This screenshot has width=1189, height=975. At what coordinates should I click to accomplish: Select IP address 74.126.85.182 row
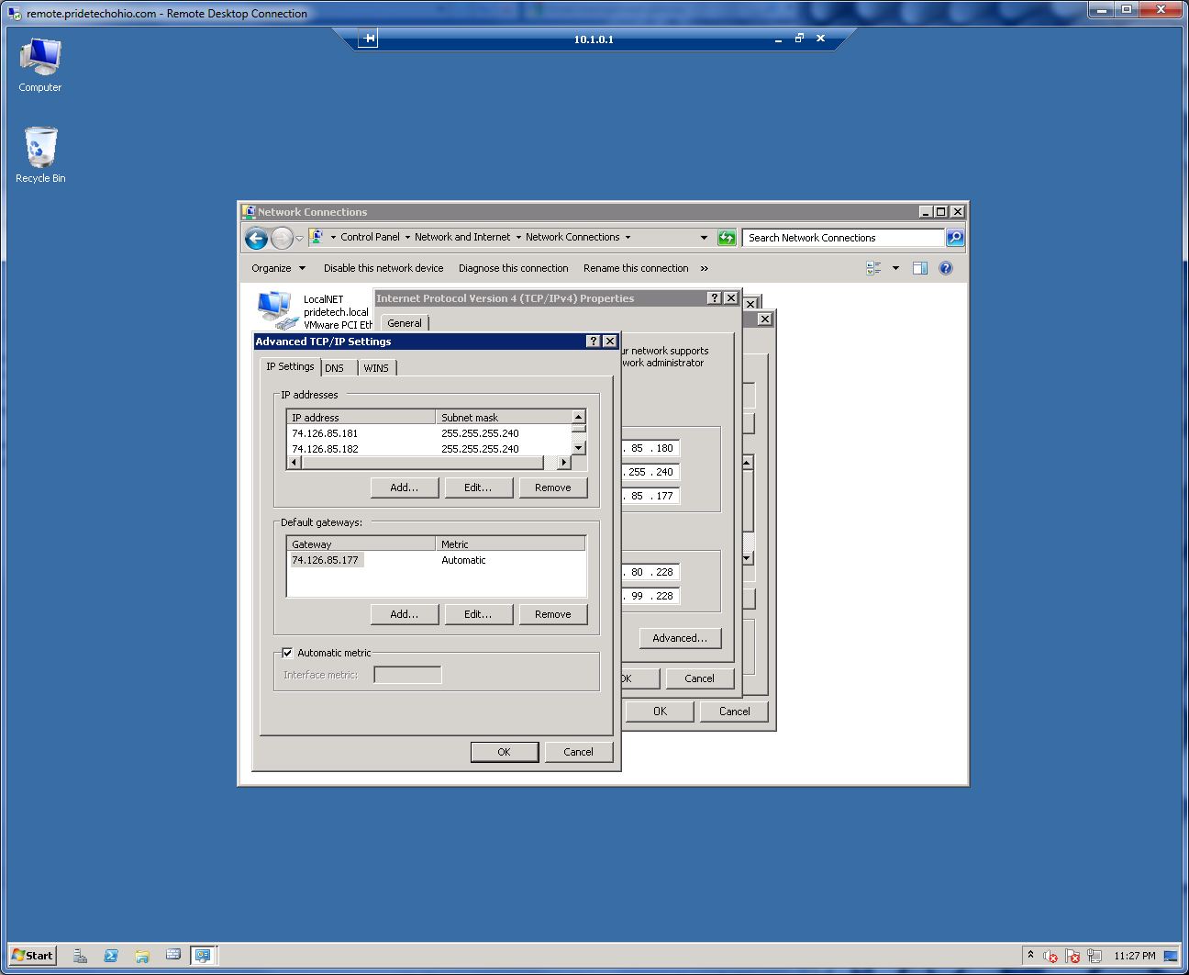[429, 449]
